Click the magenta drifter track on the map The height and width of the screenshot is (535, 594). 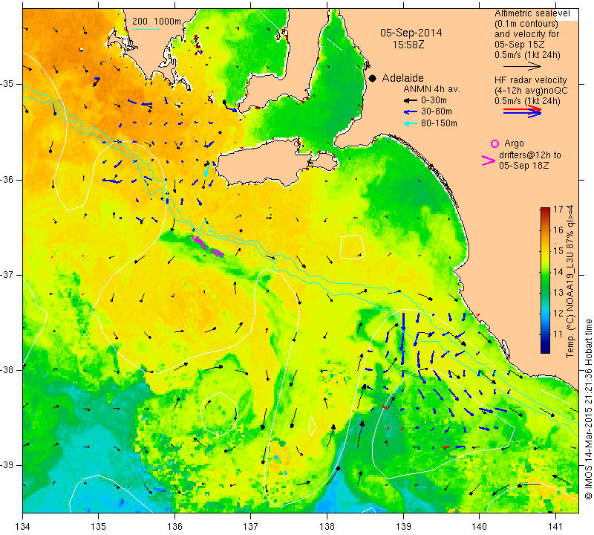coord(207,247)
